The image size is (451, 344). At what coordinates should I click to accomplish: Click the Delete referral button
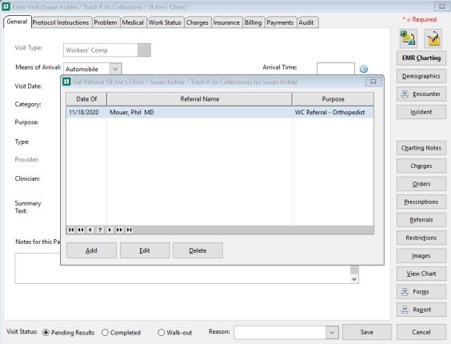click(x=198, y=250)
